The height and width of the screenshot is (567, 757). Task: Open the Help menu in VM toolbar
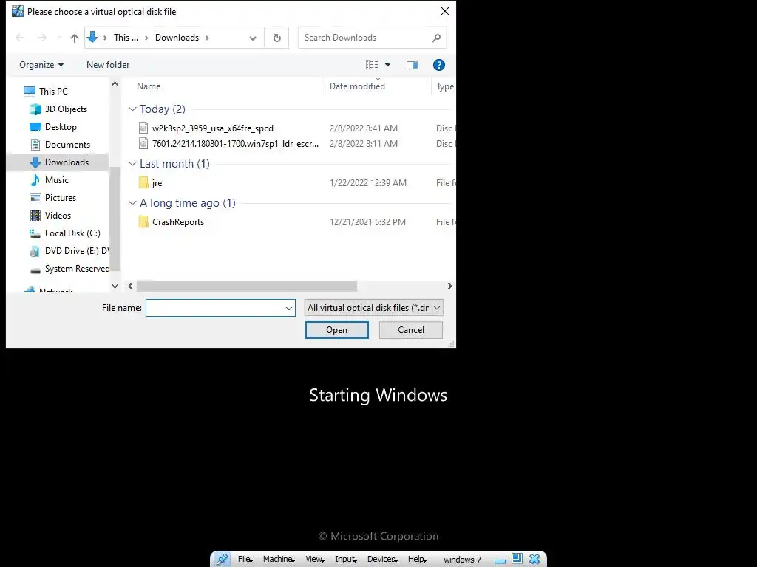417,560
